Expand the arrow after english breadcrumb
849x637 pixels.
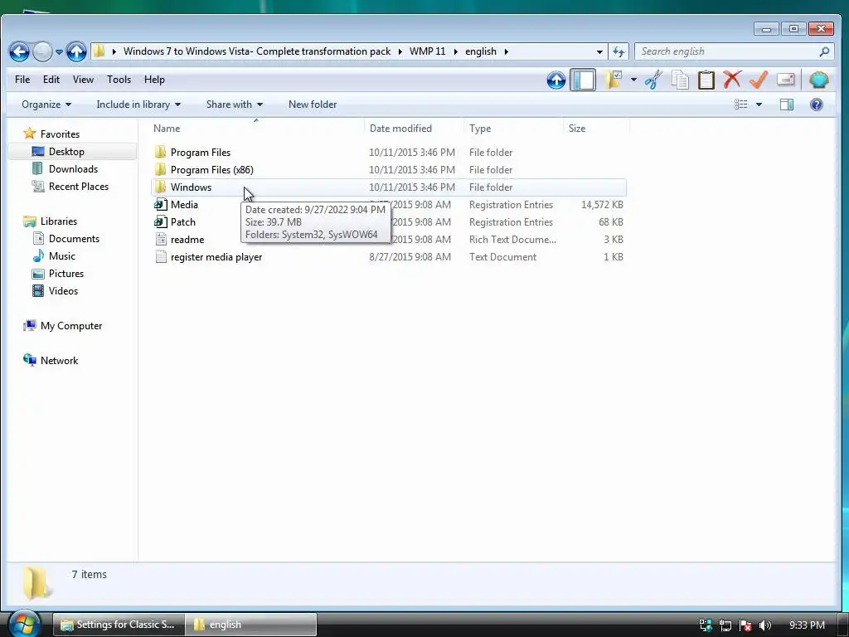click(507, 51)
